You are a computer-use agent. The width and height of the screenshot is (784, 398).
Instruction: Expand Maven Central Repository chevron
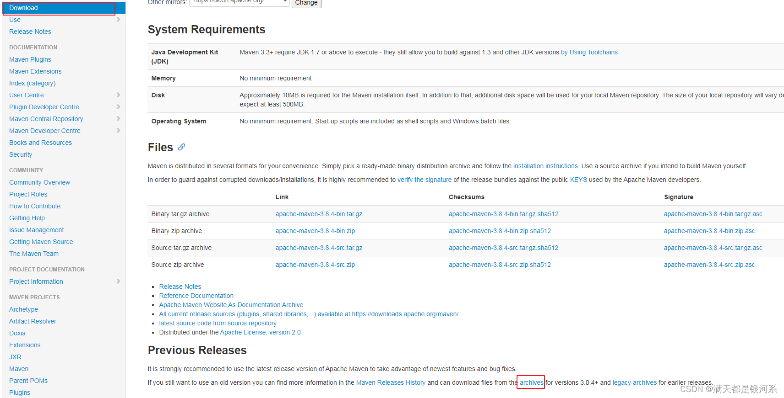(x=119, y=119)
